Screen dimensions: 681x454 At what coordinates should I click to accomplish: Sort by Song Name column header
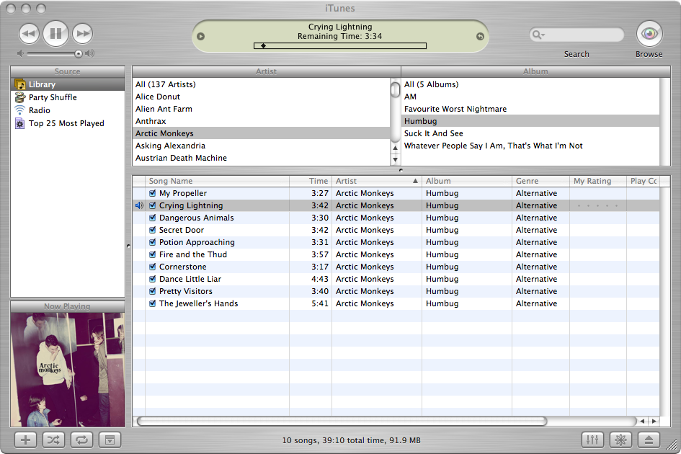[x=217, y=181]
